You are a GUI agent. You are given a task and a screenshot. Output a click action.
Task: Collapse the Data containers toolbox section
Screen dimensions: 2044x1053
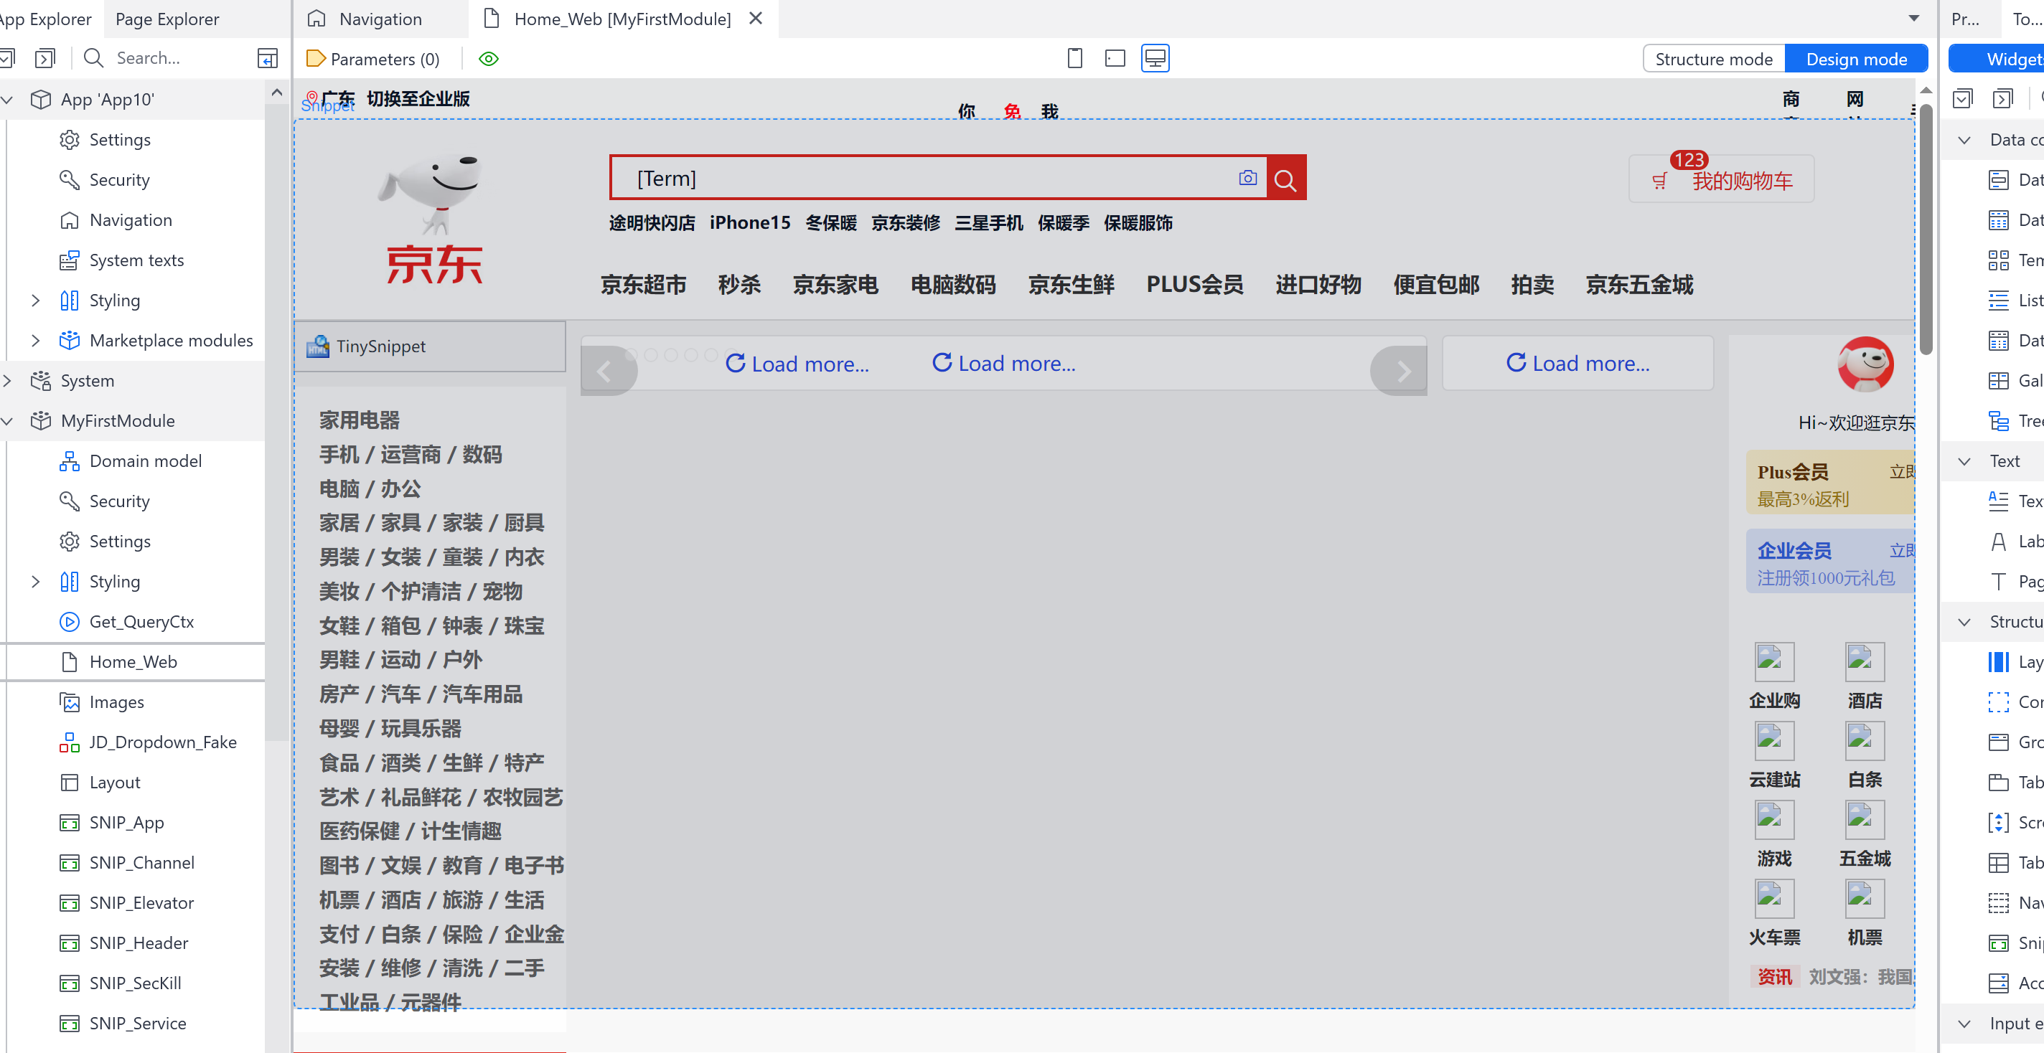click(1964, 140)
